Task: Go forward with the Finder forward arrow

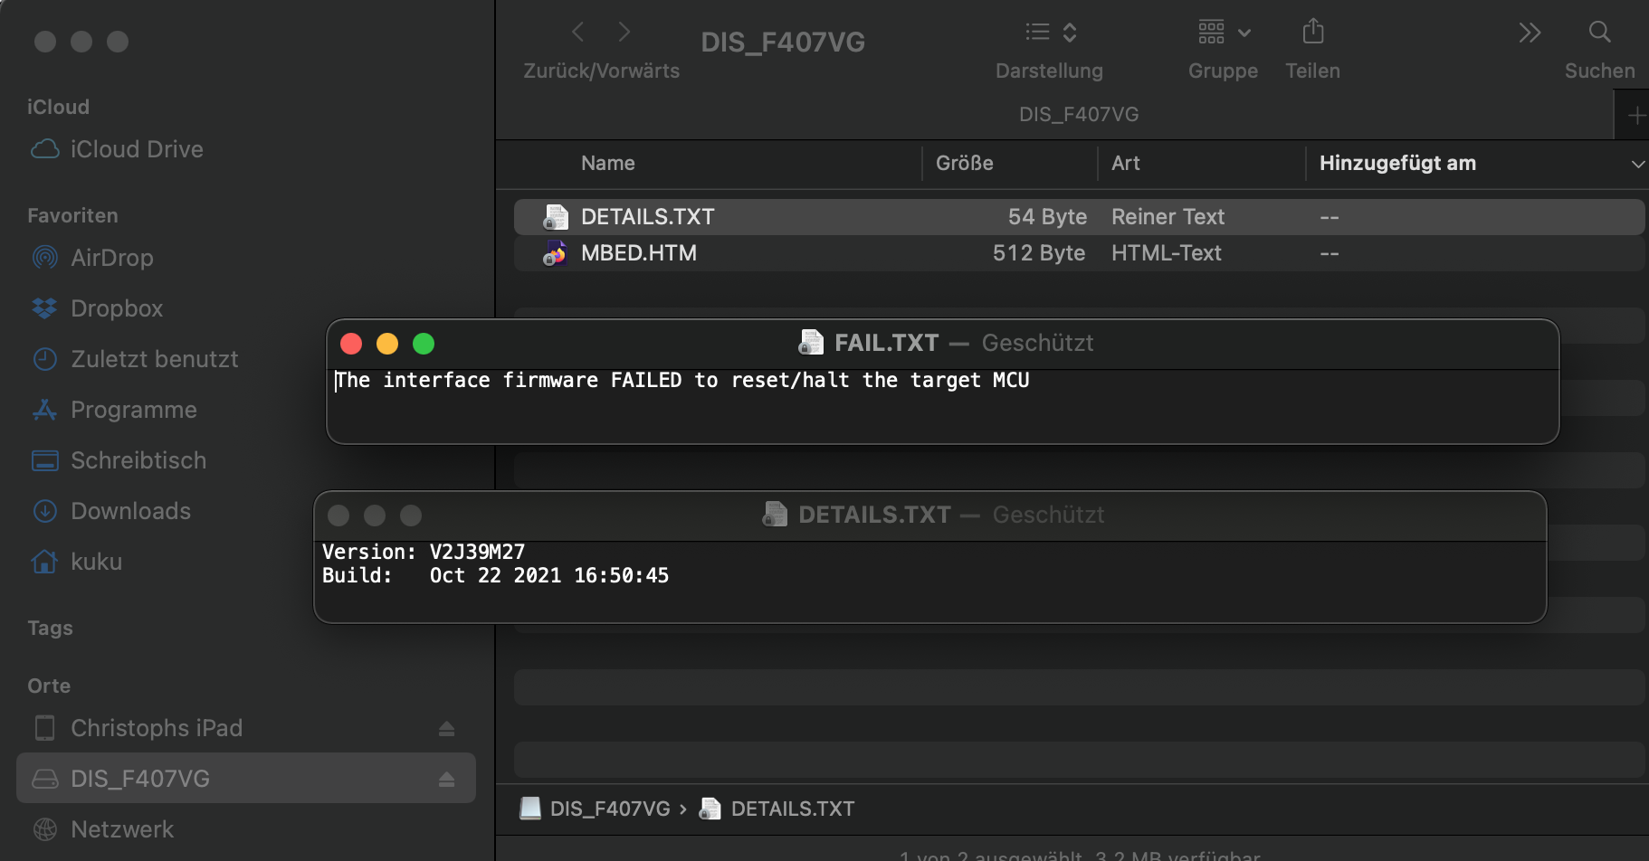Action: (624, 33)
